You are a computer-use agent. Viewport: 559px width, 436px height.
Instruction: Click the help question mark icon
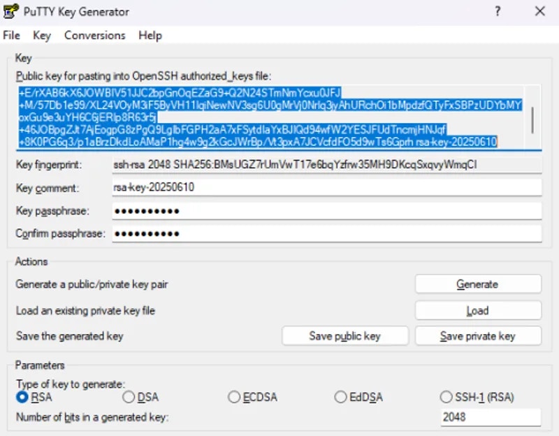(x=497, y=11)
